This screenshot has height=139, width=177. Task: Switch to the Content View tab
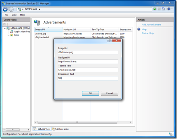[60, 129]
